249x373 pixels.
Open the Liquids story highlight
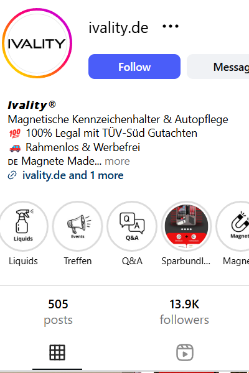pos(23,226)
